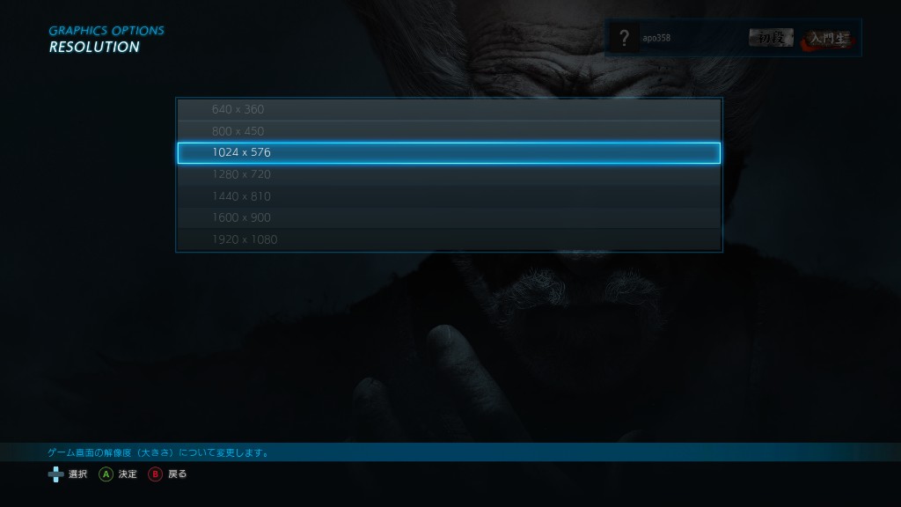Click the resolution description help text bar
The width and height of the screenshot is (901, 507).
click(450, 452)
